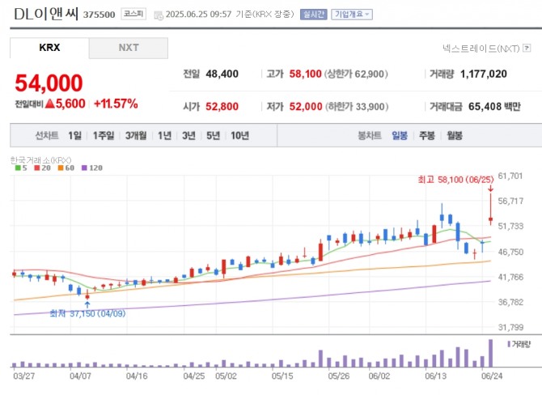Click the 최저 37,150 (04/09) annotation
Viewport: 542px width, 395px height.
(87, 314)
